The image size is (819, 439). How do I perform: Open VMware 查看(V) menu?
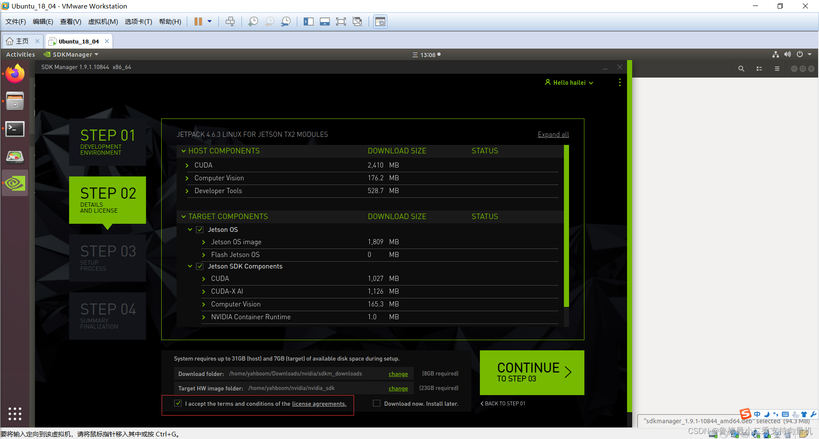pos(70,22)
